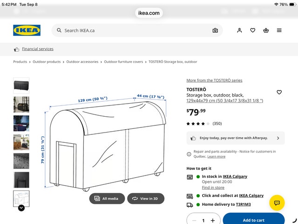The width and height of the screenshot is (298, 224).
Task: Select first thumbnail of black storage box
Action: (21, 85)
